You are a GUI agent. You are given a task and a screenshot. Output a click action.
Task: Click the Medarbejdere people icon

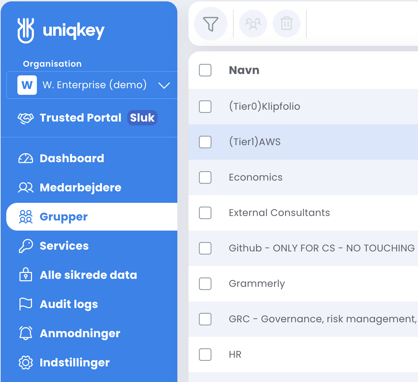tap(26, 188)
